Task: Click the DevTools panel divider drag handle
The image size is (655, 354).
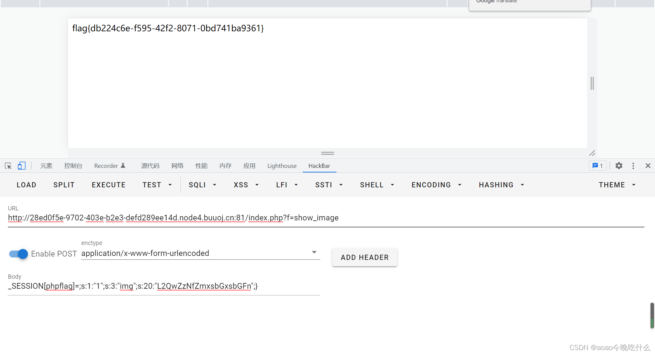Action: click(327, 153)
